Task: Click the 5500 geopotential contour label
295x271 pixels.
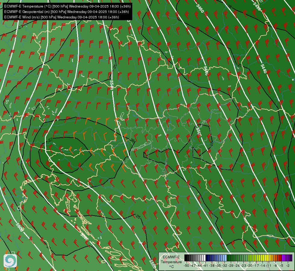Action: 199,132
